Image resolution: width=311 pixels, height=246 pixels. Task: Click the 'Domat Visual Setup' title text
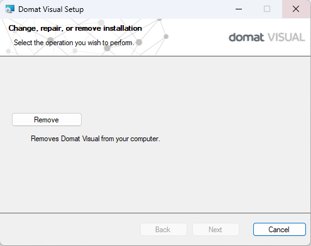pyautogui.click(x=51, y=9)
